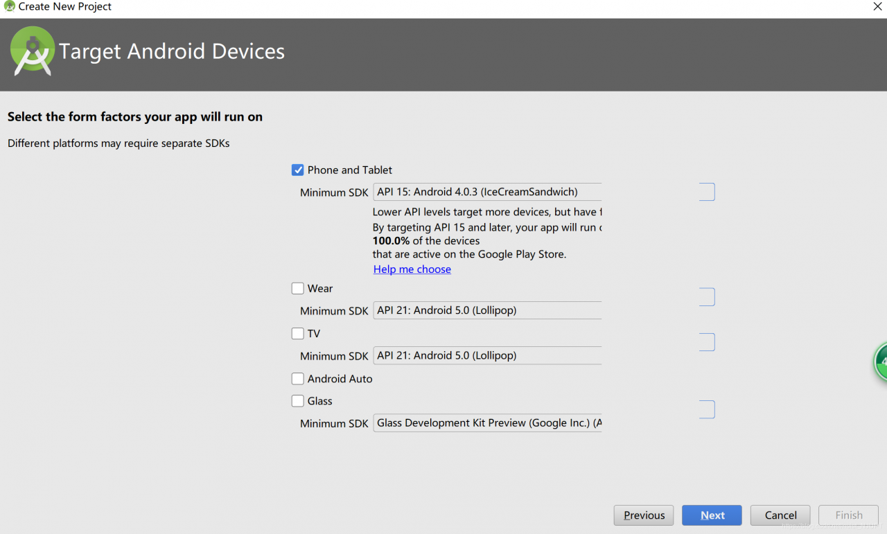
Task: Click the '100.0%' device coverage text
Action: point(392,240)
